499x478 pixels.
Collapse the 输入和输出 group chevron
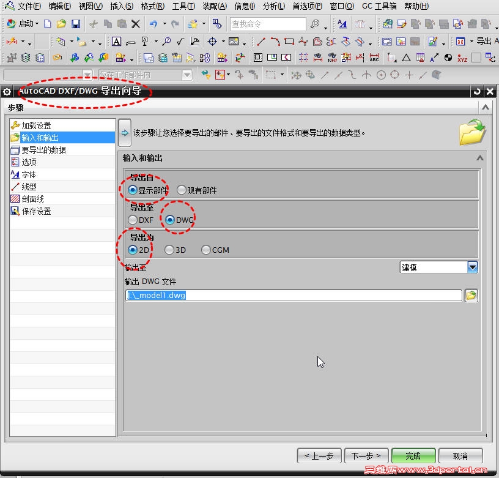point(480,158)
